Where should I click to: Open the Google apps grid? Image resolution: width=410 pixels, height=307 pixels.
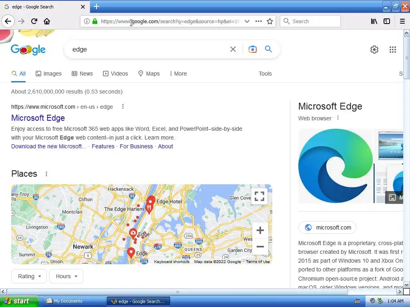tap(392, 49)
